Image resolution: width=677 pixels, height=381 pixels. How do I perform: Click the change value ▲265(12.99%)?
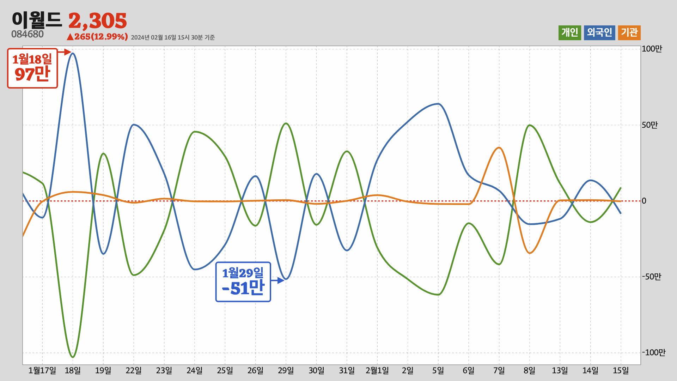coord(97,37)
